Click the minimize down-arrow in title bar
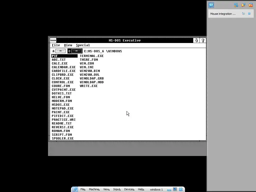Viewport: 256px width, 192px height. click(x=196, y=40)
